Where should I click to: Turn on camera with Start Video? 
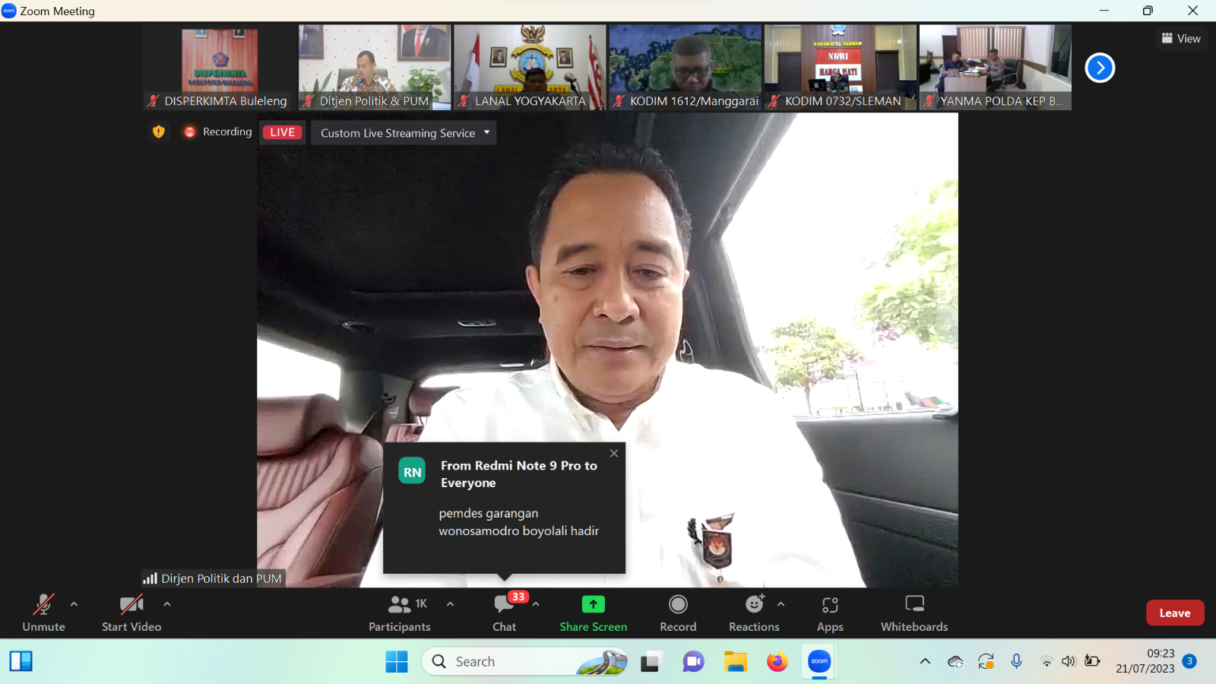tap(131, 613)
